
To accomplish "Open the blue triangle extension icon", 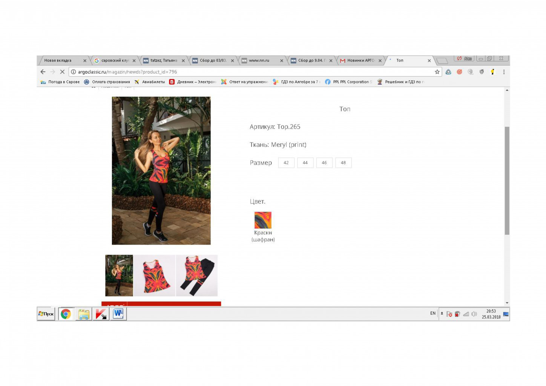I will click(x=448, y=72).
